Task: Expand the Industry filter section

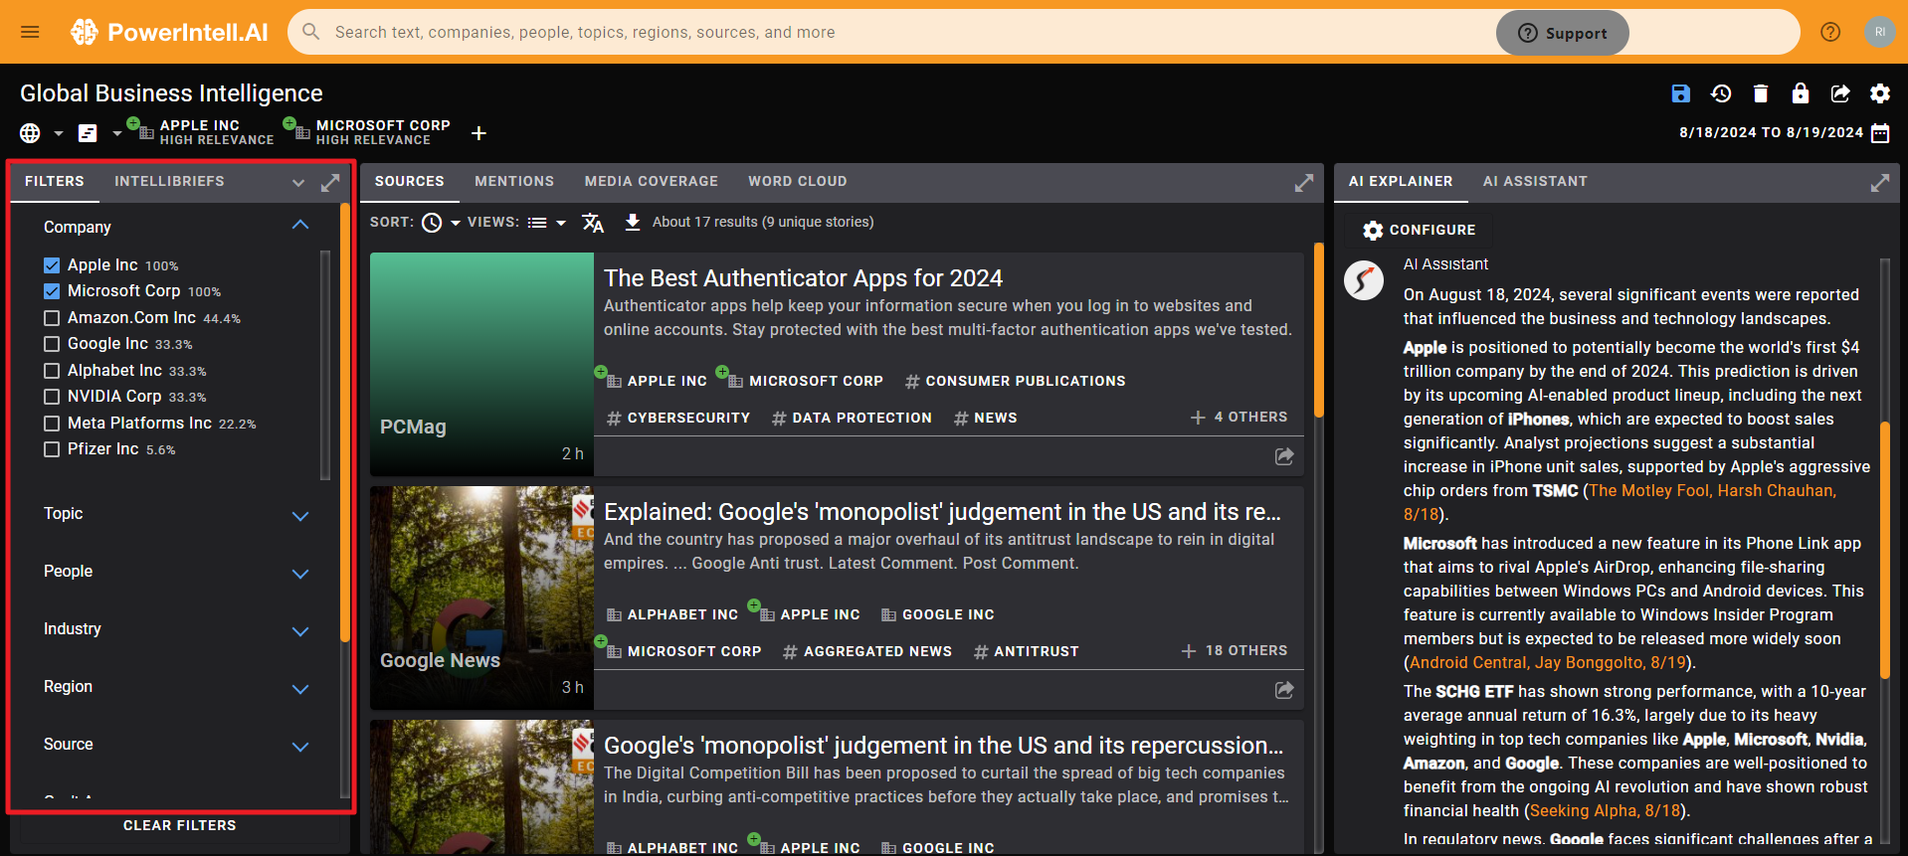Action: 300,631
